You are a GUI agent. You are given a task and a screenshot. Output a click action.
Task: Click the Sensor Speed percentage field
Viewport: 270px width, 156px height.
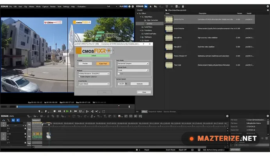122,84
